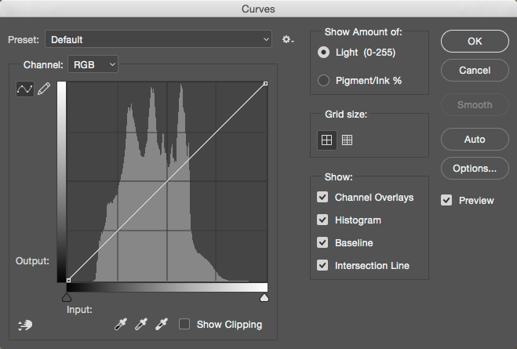
Task: Open the Channel RGB dropdown
Action: click(x=93, y=64)
